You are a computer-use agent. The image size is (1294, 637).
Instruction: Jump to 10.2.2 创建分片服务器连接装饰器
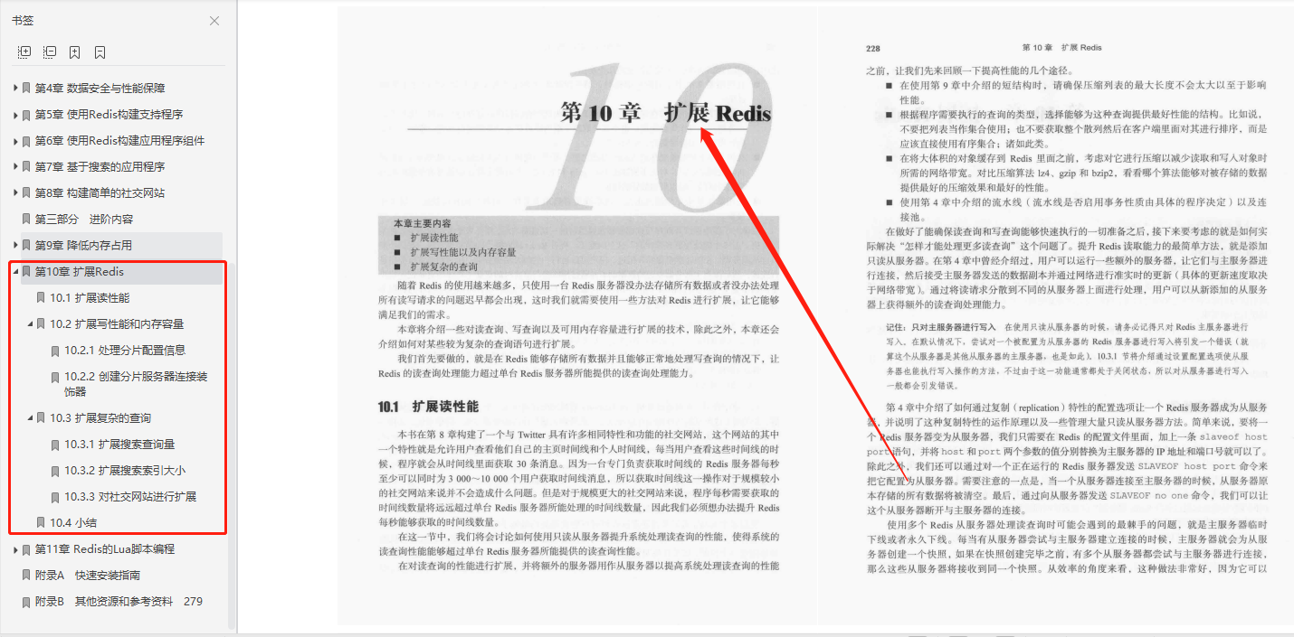[x=136, y=384]
